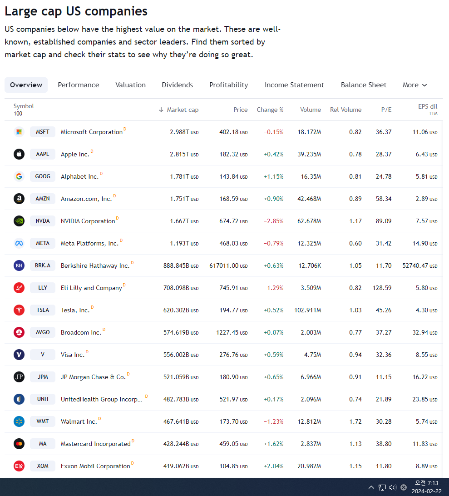Click the Meta Platforms logo icon

pyautogui.click(x=19, y=243)
